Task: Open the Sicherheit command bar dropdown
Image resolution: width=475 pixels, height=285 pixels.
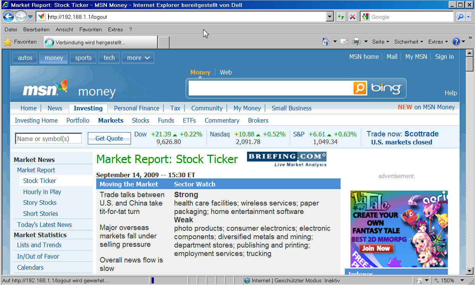Action: (409, 42)
